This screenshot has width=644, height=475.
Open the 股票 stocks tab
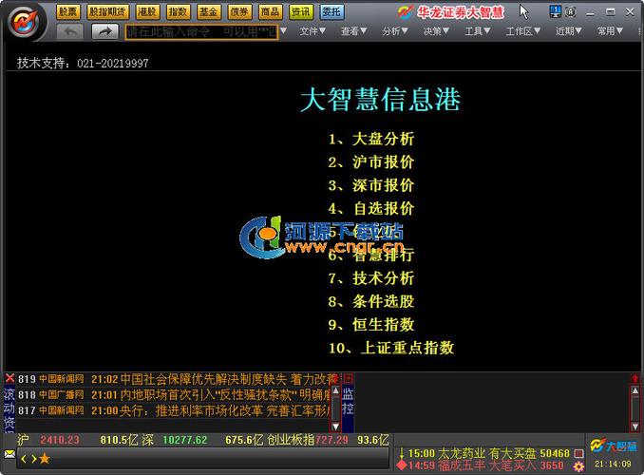(x=67, y=12)
